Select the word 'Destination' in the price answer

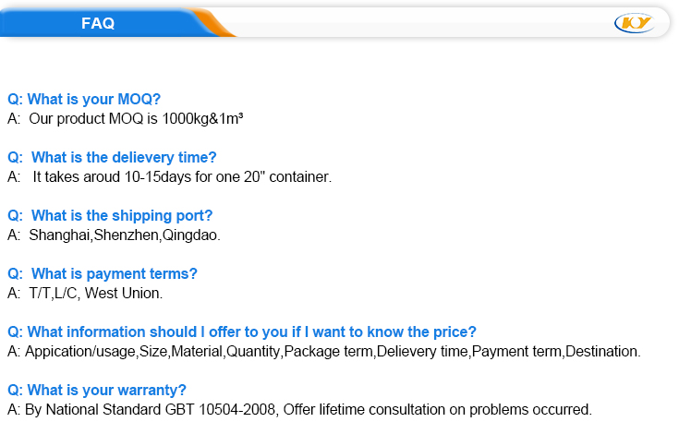[x=602, y=351]
